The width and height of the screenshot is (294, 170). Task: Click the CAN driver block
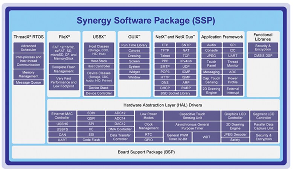point(62,135)
